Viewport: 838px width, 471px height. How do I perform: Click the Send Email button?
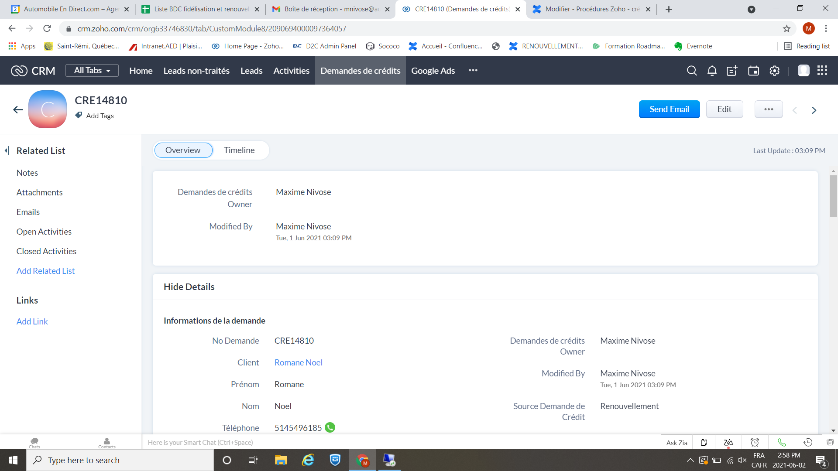pos(669,109)
